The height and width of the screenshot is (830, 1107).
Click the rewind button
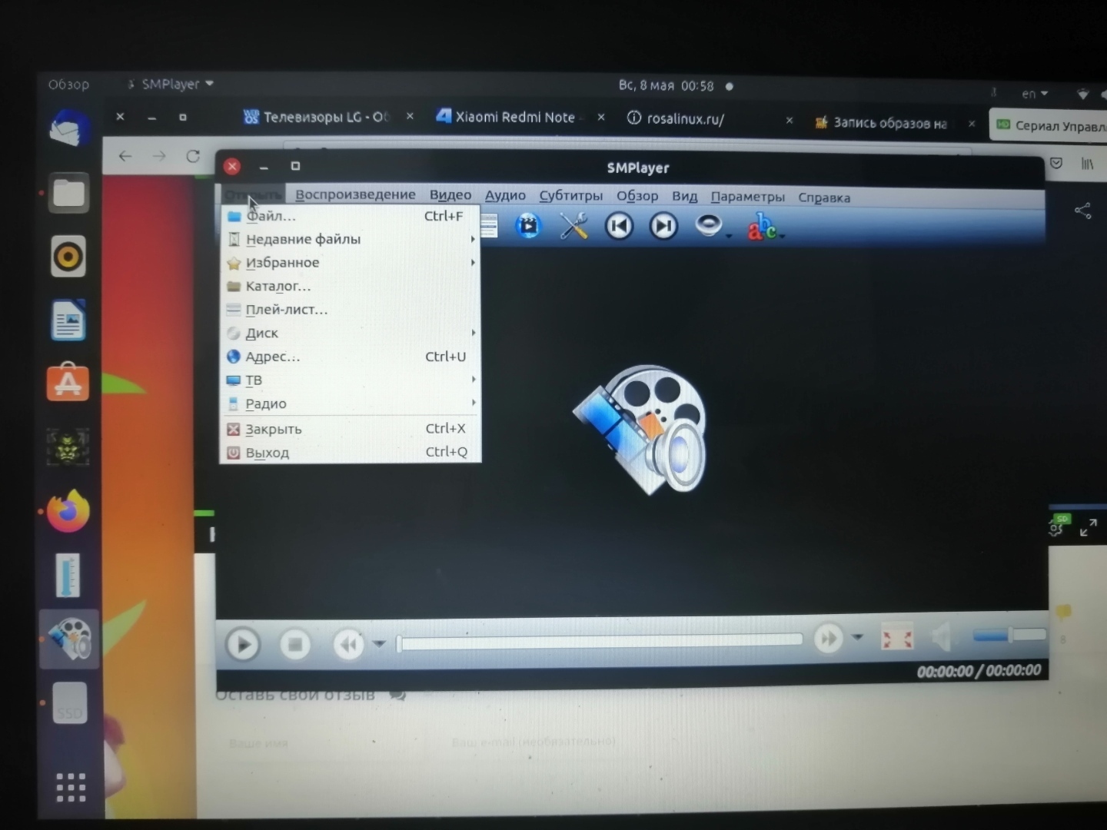pyautogui.click(x=348, y=644)
